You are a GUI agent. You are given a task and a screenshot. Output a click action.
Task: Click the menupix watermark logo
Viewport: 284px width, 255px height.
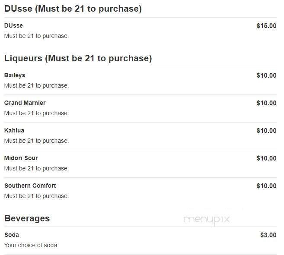click(206, 219)
